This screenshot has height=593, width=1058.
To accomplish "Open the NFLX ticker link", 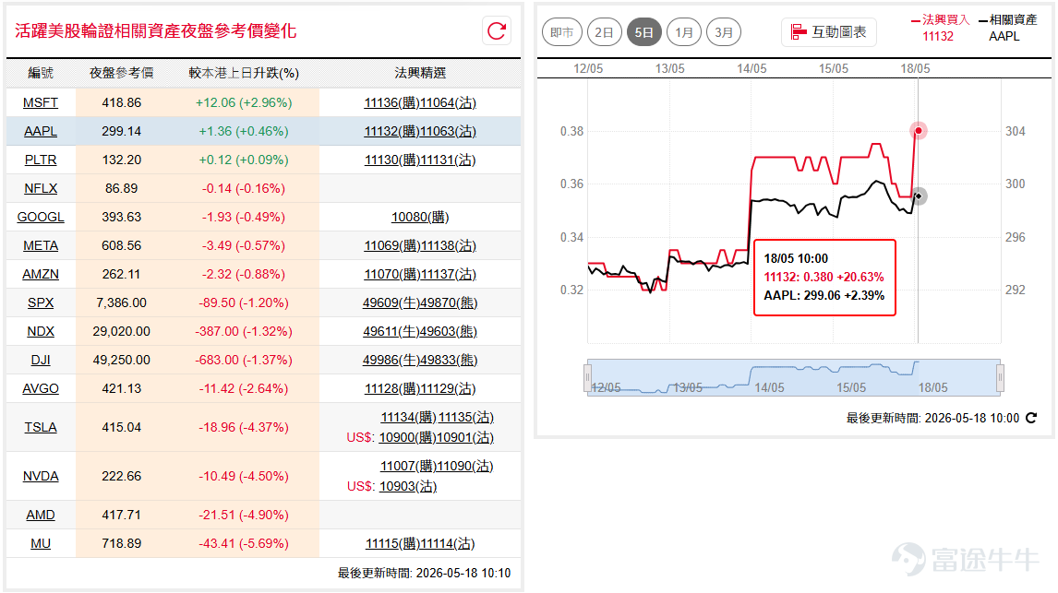I will click(x=41, y=188).
